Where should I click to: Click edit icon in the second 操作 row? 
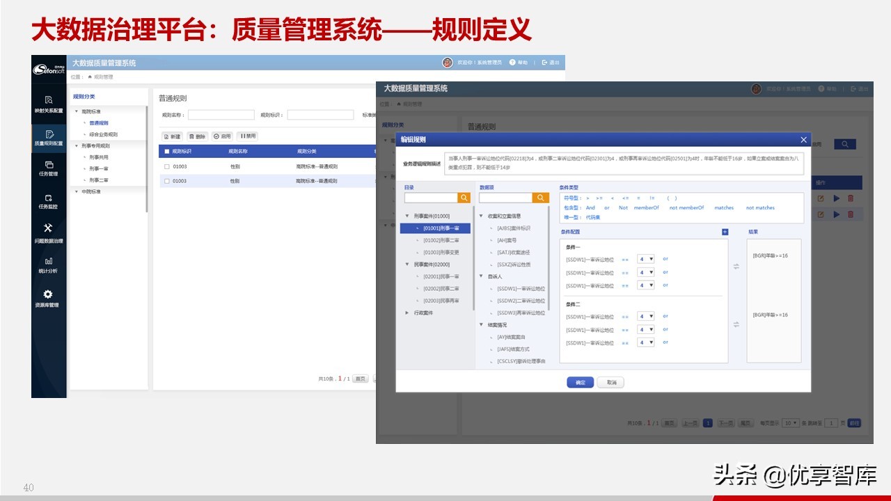821,214
